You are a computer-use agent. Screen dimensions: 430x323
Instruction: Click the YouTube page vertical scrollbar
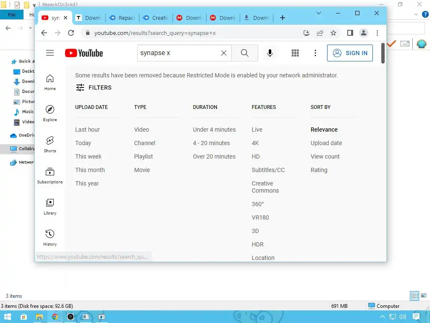coord(383,53)
